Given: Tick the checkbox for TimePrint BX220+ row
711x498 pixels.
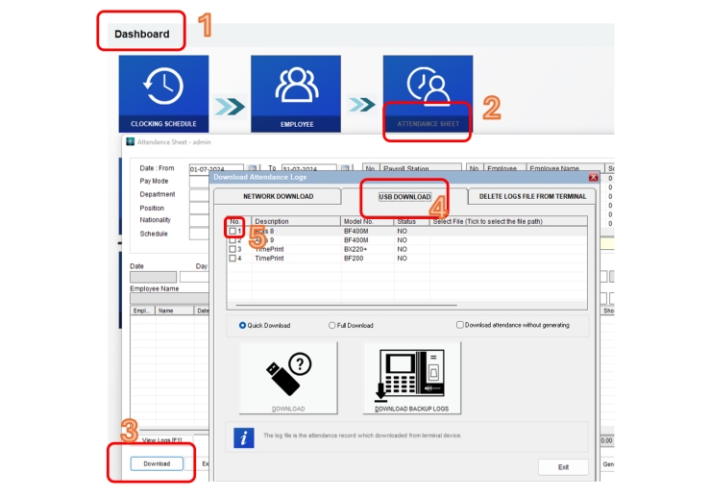Looking at the screenshot, I should pos(233,249).
